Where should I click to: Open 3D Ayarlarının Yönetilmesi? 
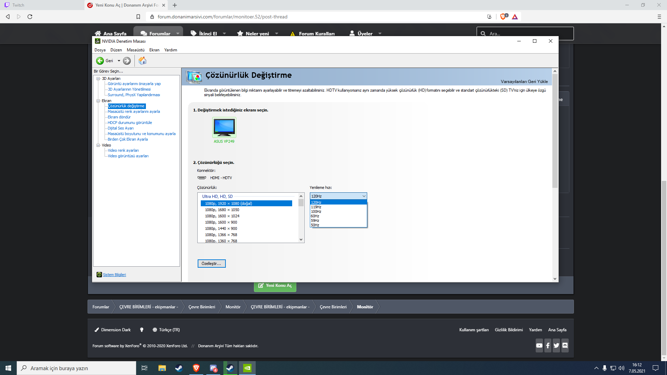[x=129, y=89]
